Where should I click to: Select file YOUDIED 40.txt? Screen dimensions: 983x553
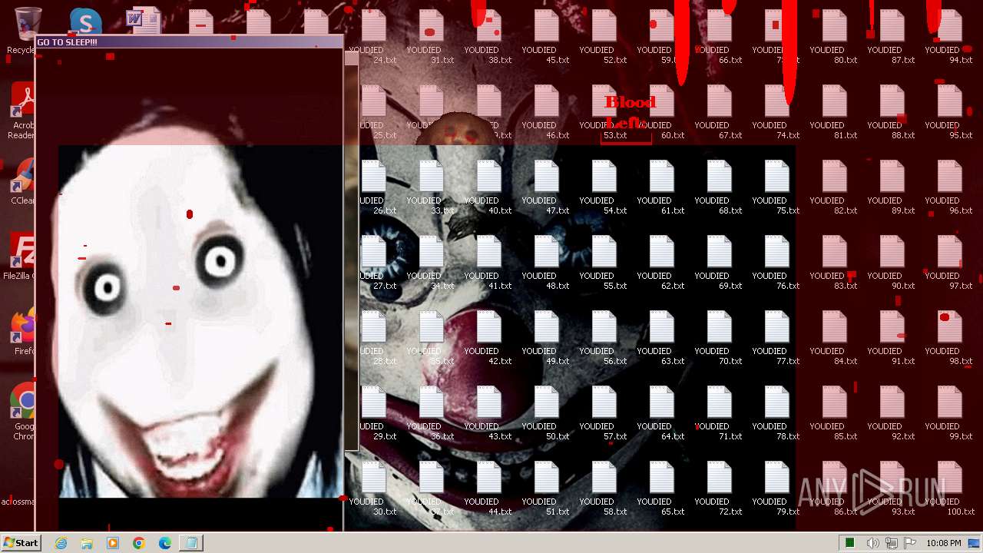coord(488,187)
